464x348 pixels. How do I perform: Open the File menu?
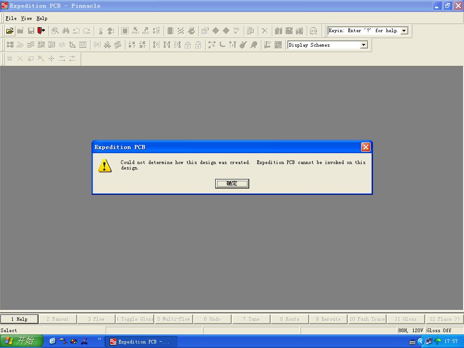click(x=11, y=18)
